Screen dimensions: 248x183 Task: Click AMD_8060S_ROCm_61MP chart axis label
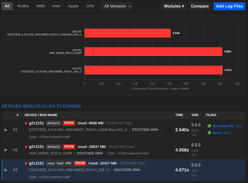pyautogui.click(x=65, y=53)
